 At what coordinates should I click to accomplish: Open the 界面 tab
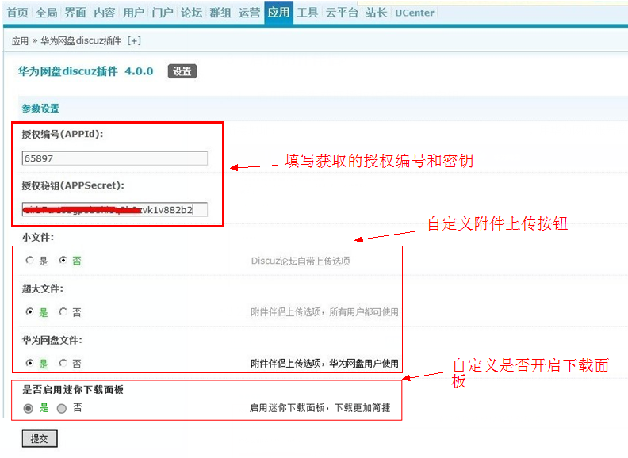click(75, 13)
